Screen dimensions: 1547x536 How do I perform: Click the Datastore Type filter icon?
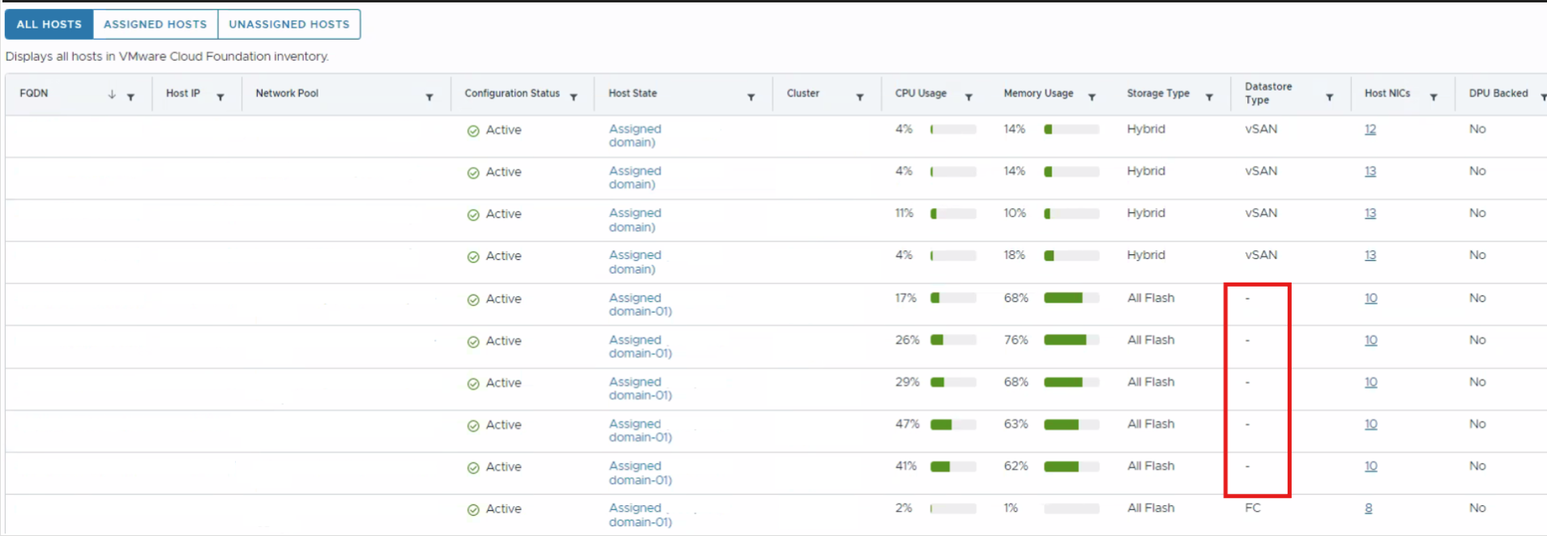1330,97
